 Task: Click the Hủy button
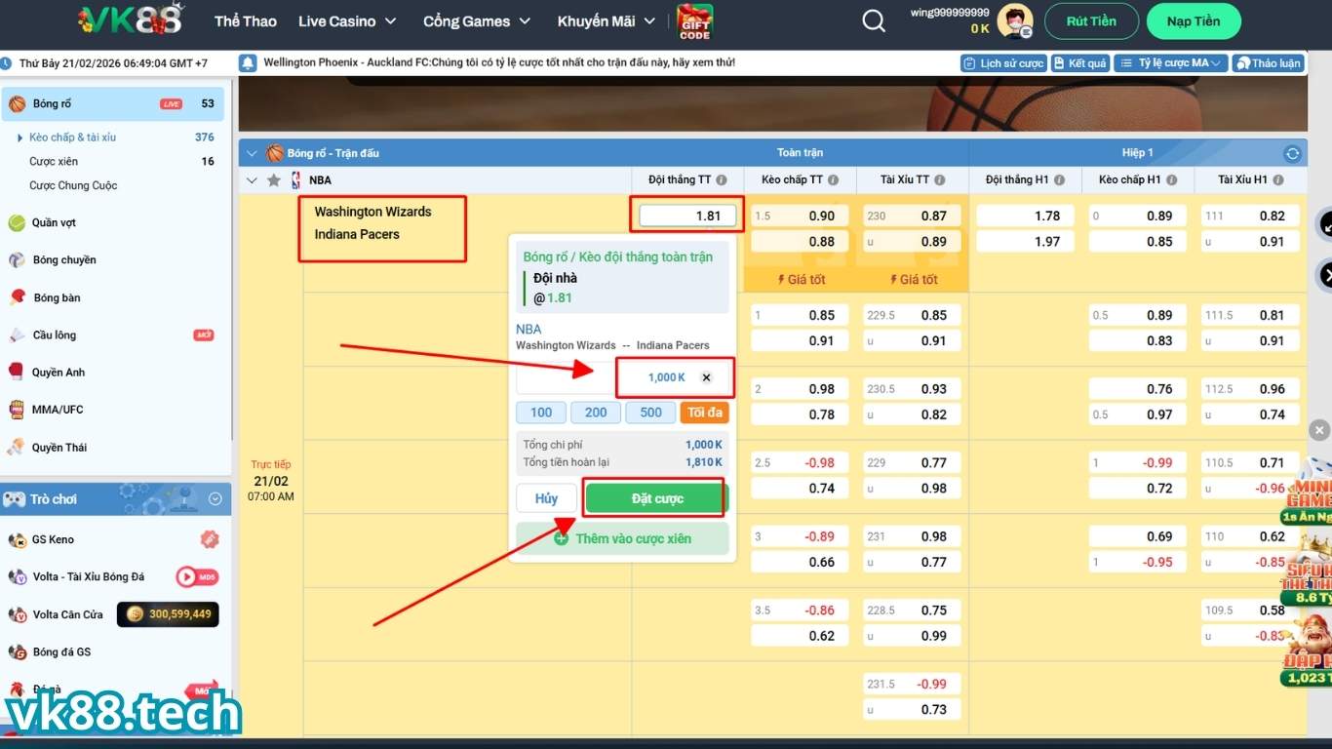pos(546,498)
